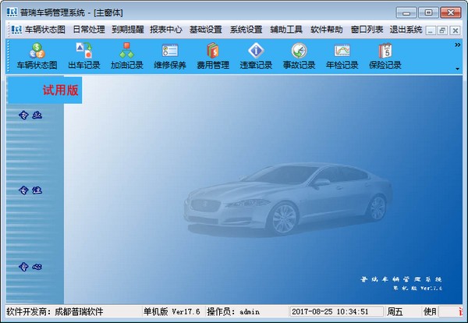
Task: Select 专注 in the left sidebar
Action: (30, 190)
